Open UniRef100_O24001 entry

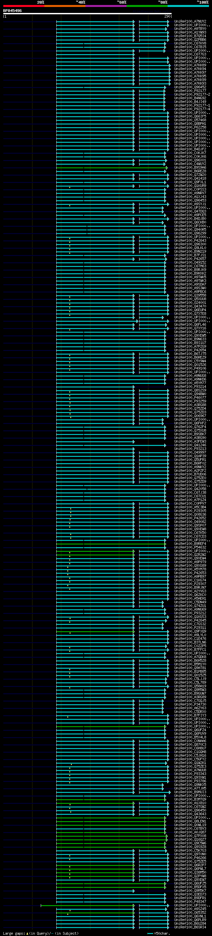[190, 303]
